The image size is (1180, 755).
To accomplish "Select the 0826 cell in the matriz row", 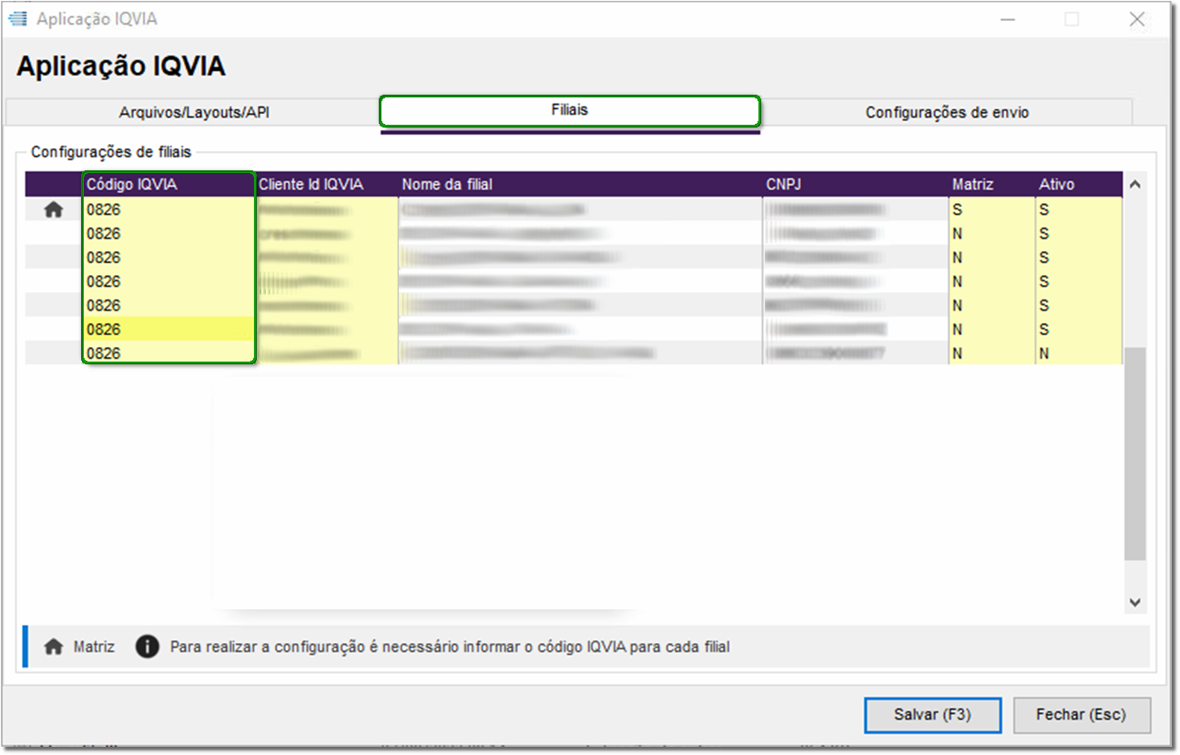I will (x=168, y=209).
